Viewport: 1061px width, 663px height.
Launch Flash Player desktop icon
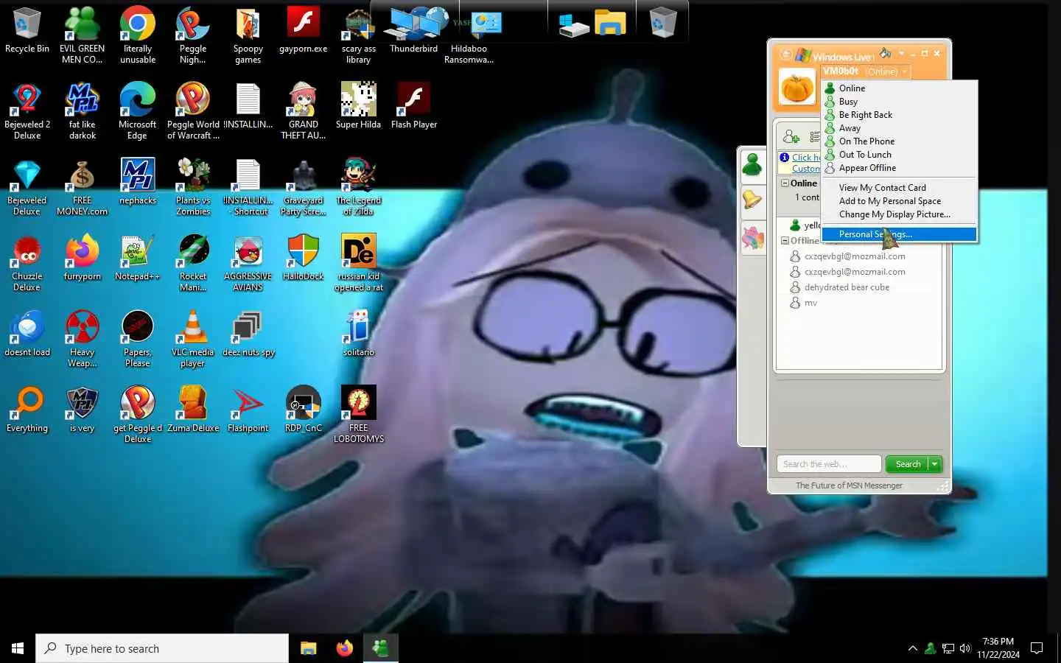414,106
